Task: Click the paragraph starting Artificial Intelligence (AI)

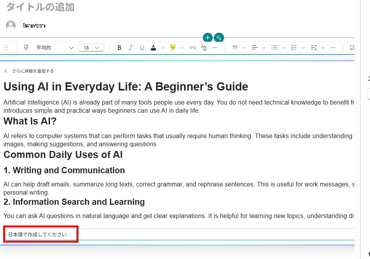Action: tap(179, 106)
